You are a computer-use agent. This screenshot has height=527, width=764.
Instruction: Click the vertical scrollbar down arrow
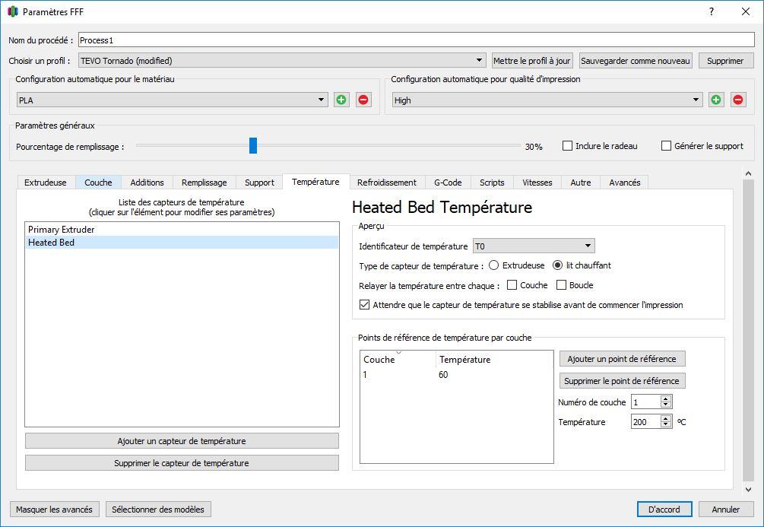[x=748, y=490]
